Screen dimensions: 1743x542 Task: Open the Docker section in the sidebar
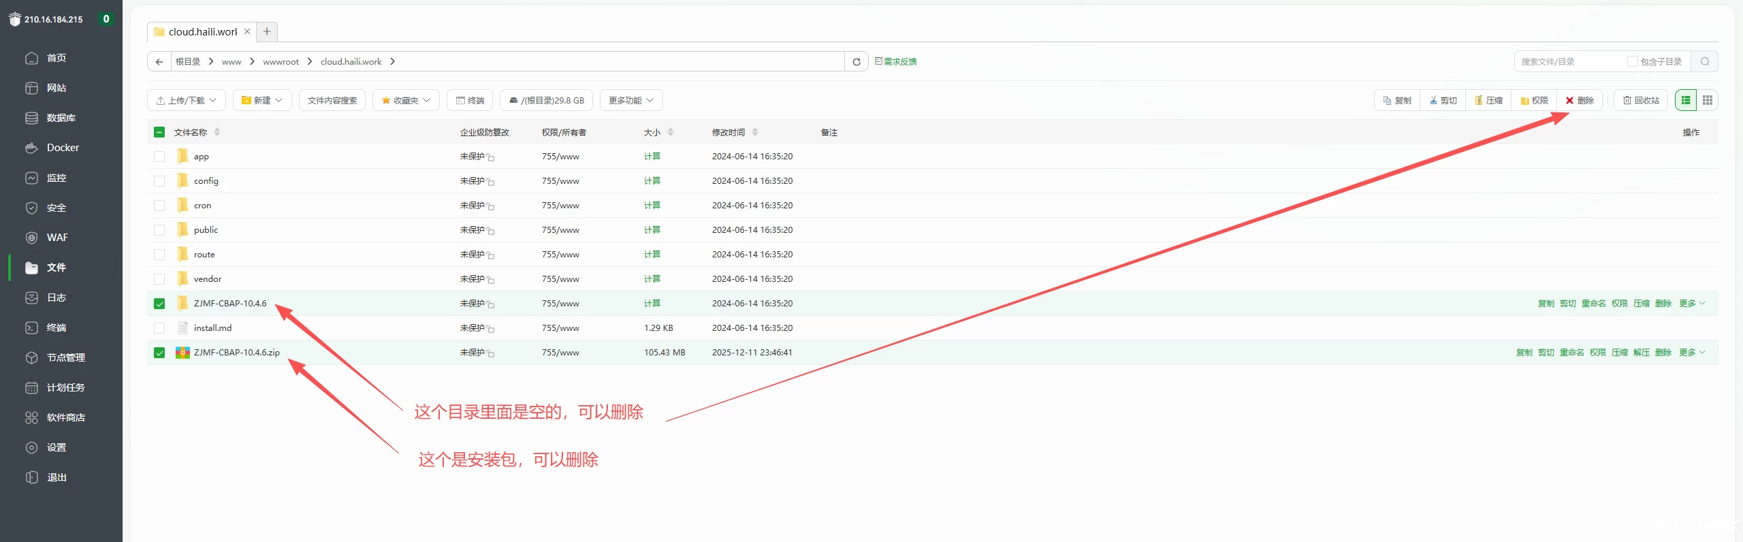click(62, 148)
